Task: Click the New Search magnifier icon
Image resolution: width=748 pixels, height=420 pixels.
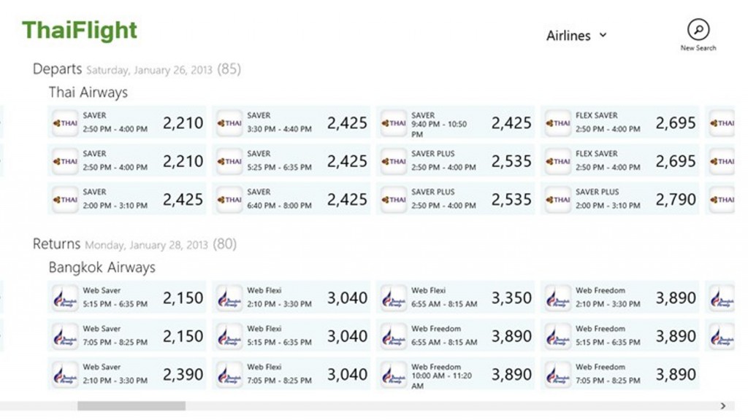Action: point(698,30)
